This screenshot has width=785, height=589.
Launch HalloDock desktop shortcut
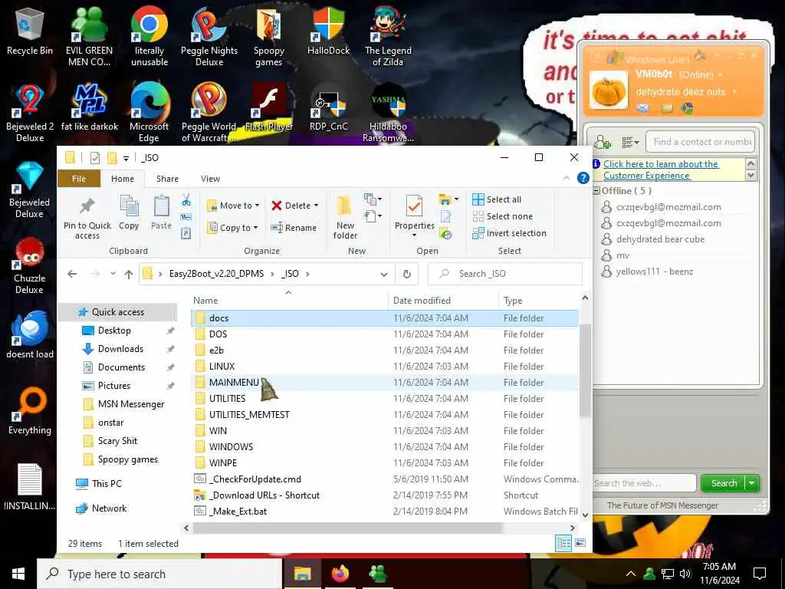(328, 32)
